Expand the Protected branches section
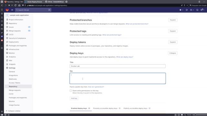The image size is (207, 116). [173, 20]
